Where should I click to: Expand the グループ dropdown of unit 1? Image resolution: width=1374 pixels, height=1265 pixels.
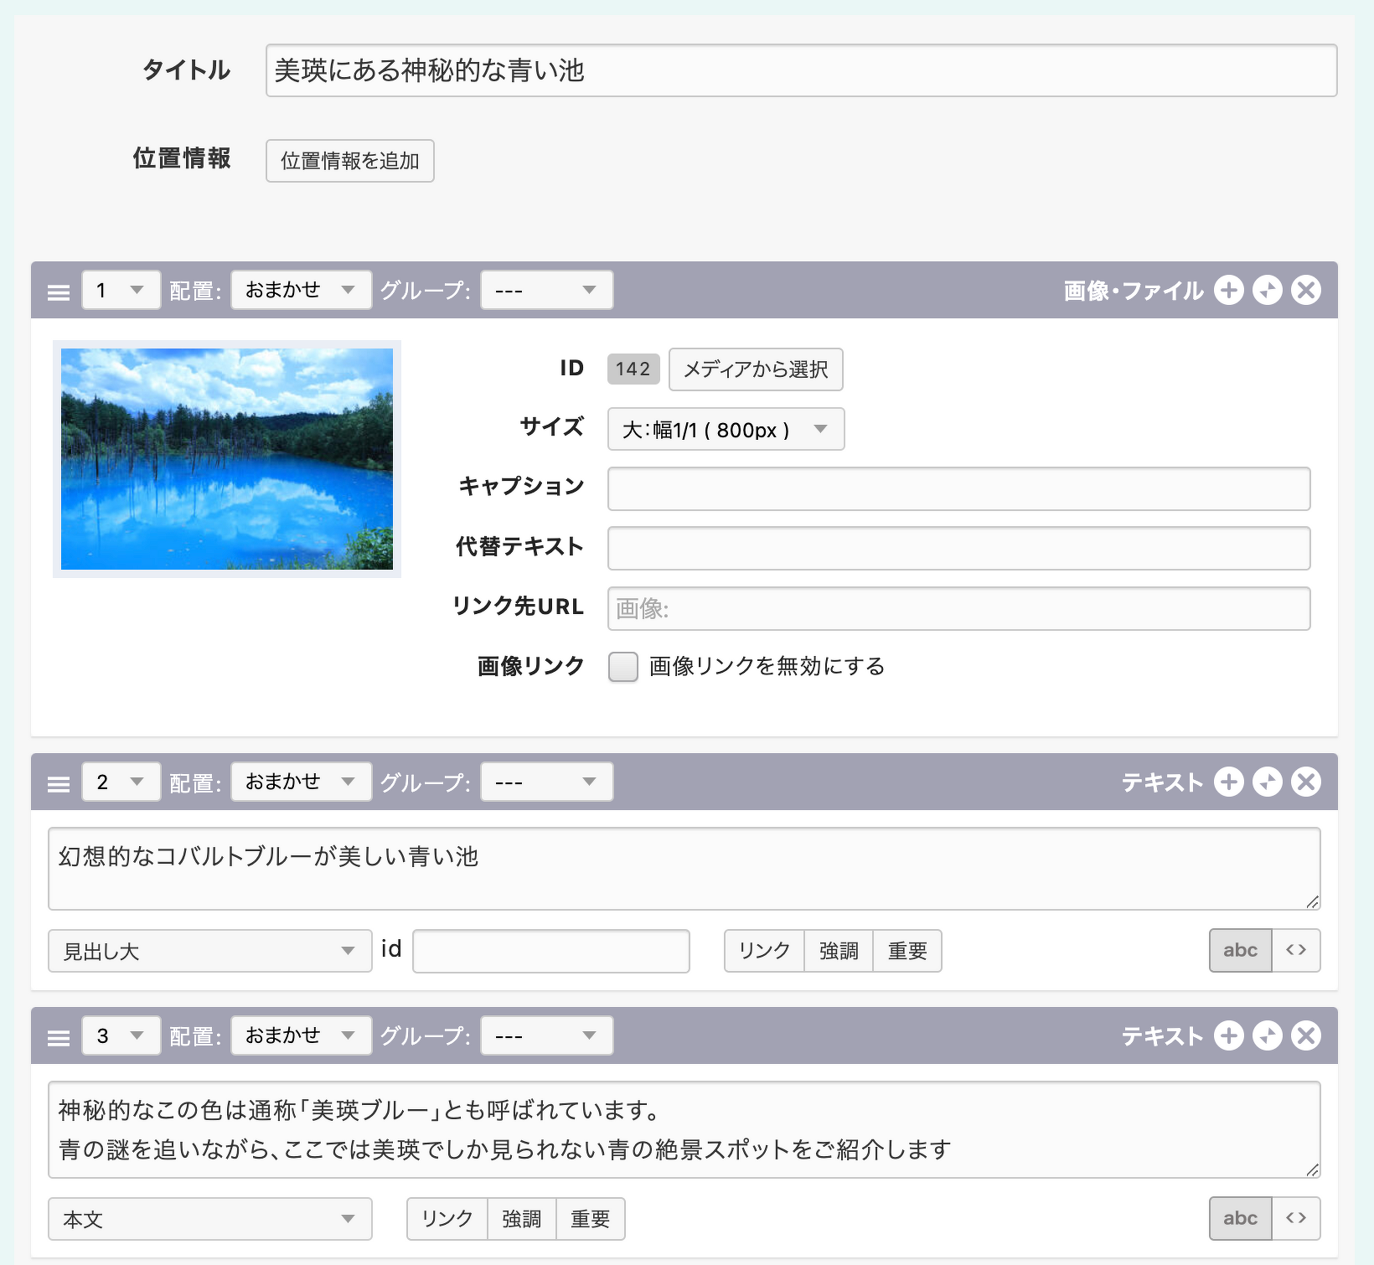(546, 291)
